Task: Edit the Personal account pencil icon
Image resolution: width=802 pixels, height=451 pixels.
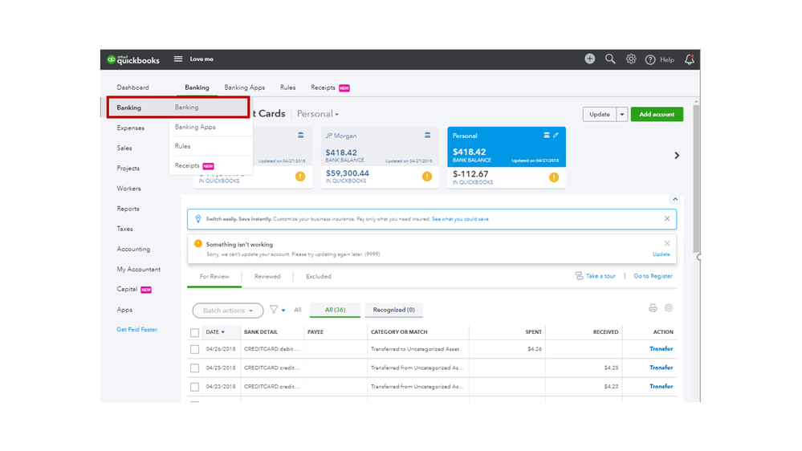Action: click(556, 136)
